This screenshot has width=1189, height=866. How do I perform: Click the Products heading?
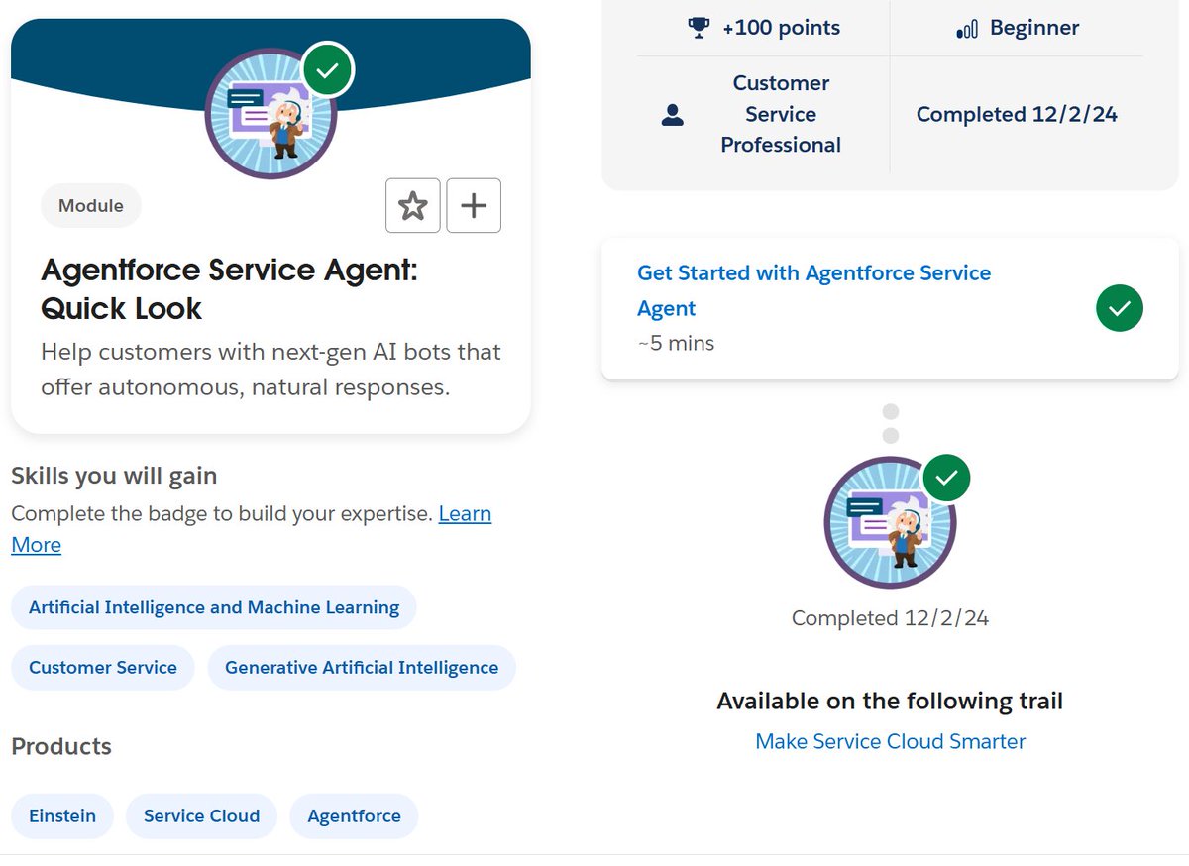[x=61, y=746]
